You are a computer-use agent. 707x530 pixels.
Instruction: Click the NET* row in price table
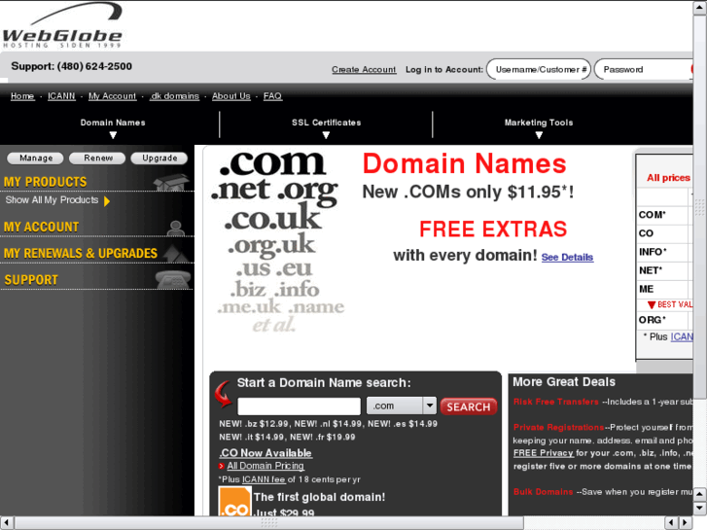664,270
